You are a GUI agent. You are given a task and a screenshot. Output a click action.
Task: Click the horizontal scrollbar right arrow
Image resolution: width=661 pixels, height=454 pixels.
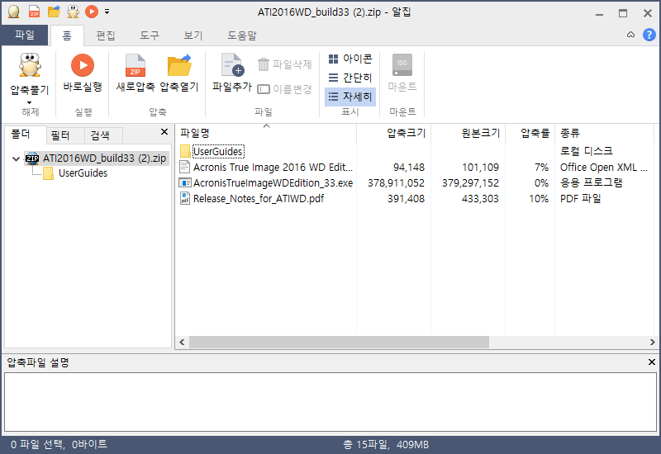pyautogui.click(x=652, y=343)
